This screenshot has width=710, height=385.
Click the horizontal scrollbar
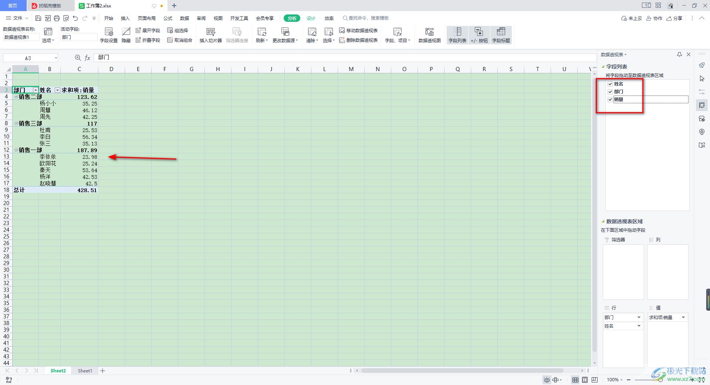[x=462, y=371]
